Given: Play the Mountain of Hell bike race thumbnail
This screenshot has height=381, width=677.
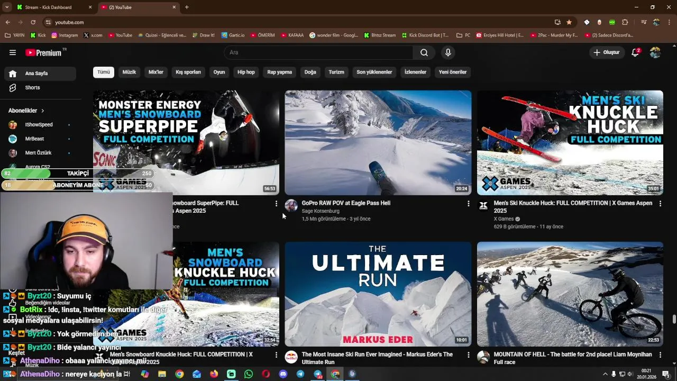Looking at the screenshot, I should (570, 294).
